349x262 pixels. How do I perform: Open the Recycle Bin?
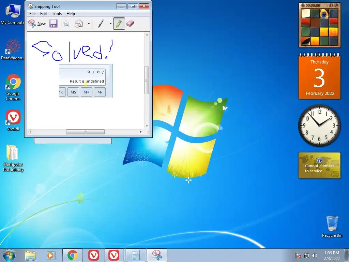[332, 227]
